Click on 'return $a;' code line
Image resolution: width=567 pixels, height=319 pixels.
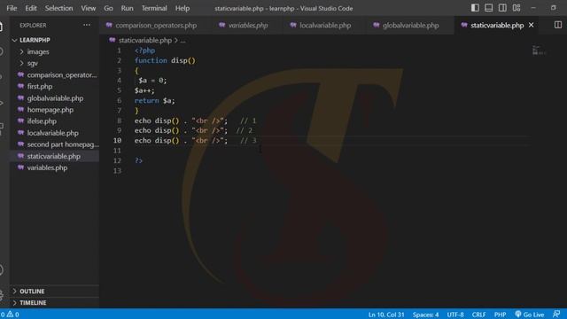(154, 100)
